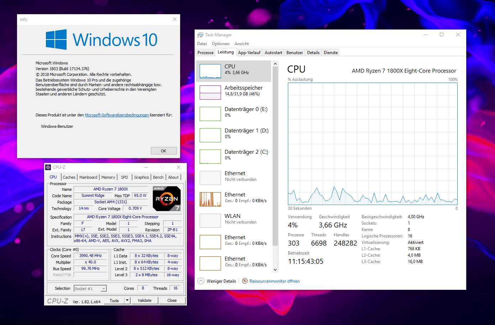The width and height of the screenshot is (495, 325).
Task: Select the CPU performance graph thumbnail
Action: pos(210,71)
